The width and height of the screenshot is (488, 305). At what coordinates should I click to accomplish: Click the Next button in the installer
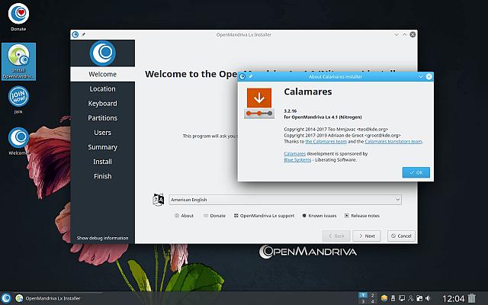tap(367, 236)
